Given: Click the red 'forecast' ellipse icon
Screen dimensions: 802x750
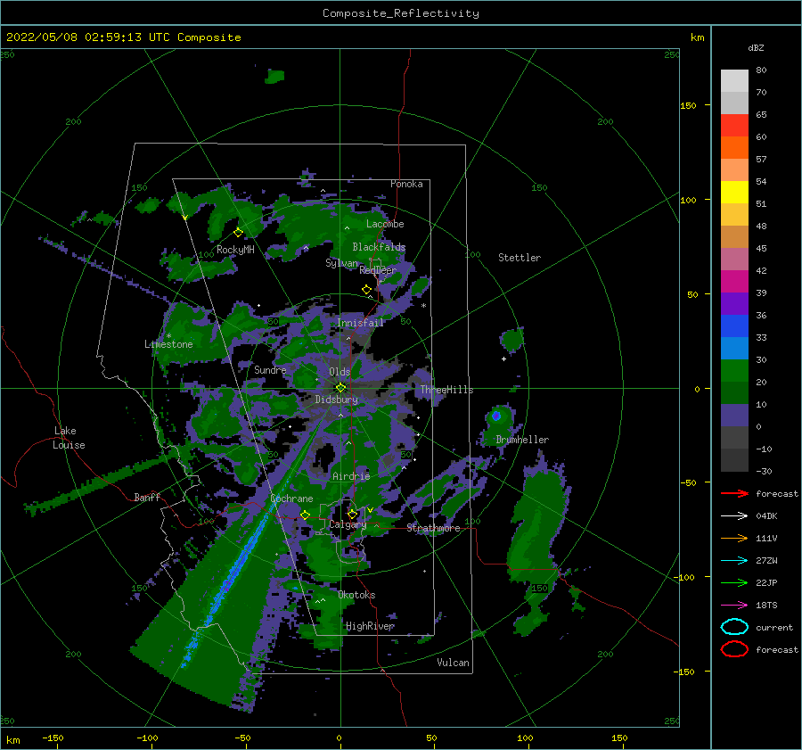Looking at the screenshot, I should [x=734, y=649].
